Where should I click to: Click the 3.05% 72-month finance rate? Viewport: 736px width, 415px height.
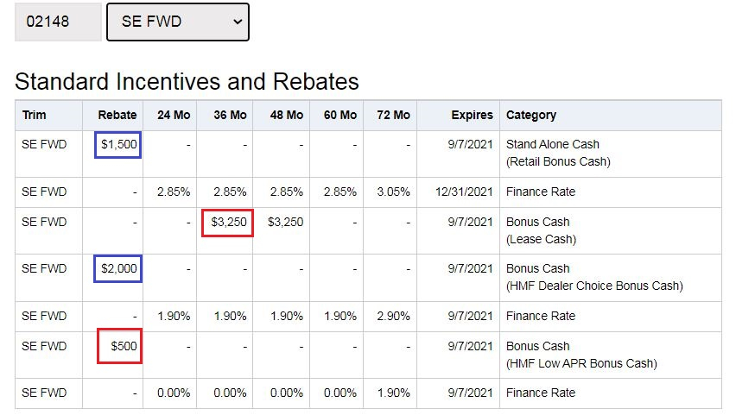tap(393, 192)
